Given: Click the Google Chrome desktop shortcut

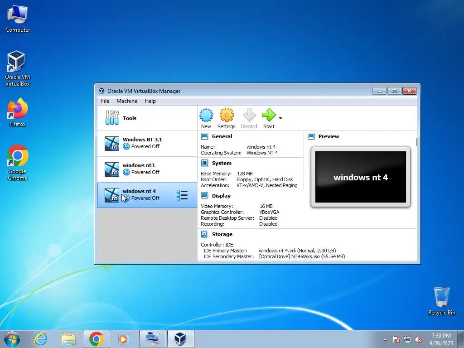Looking at the screenshot, I should pyautogui.click(x=18, y=163).
